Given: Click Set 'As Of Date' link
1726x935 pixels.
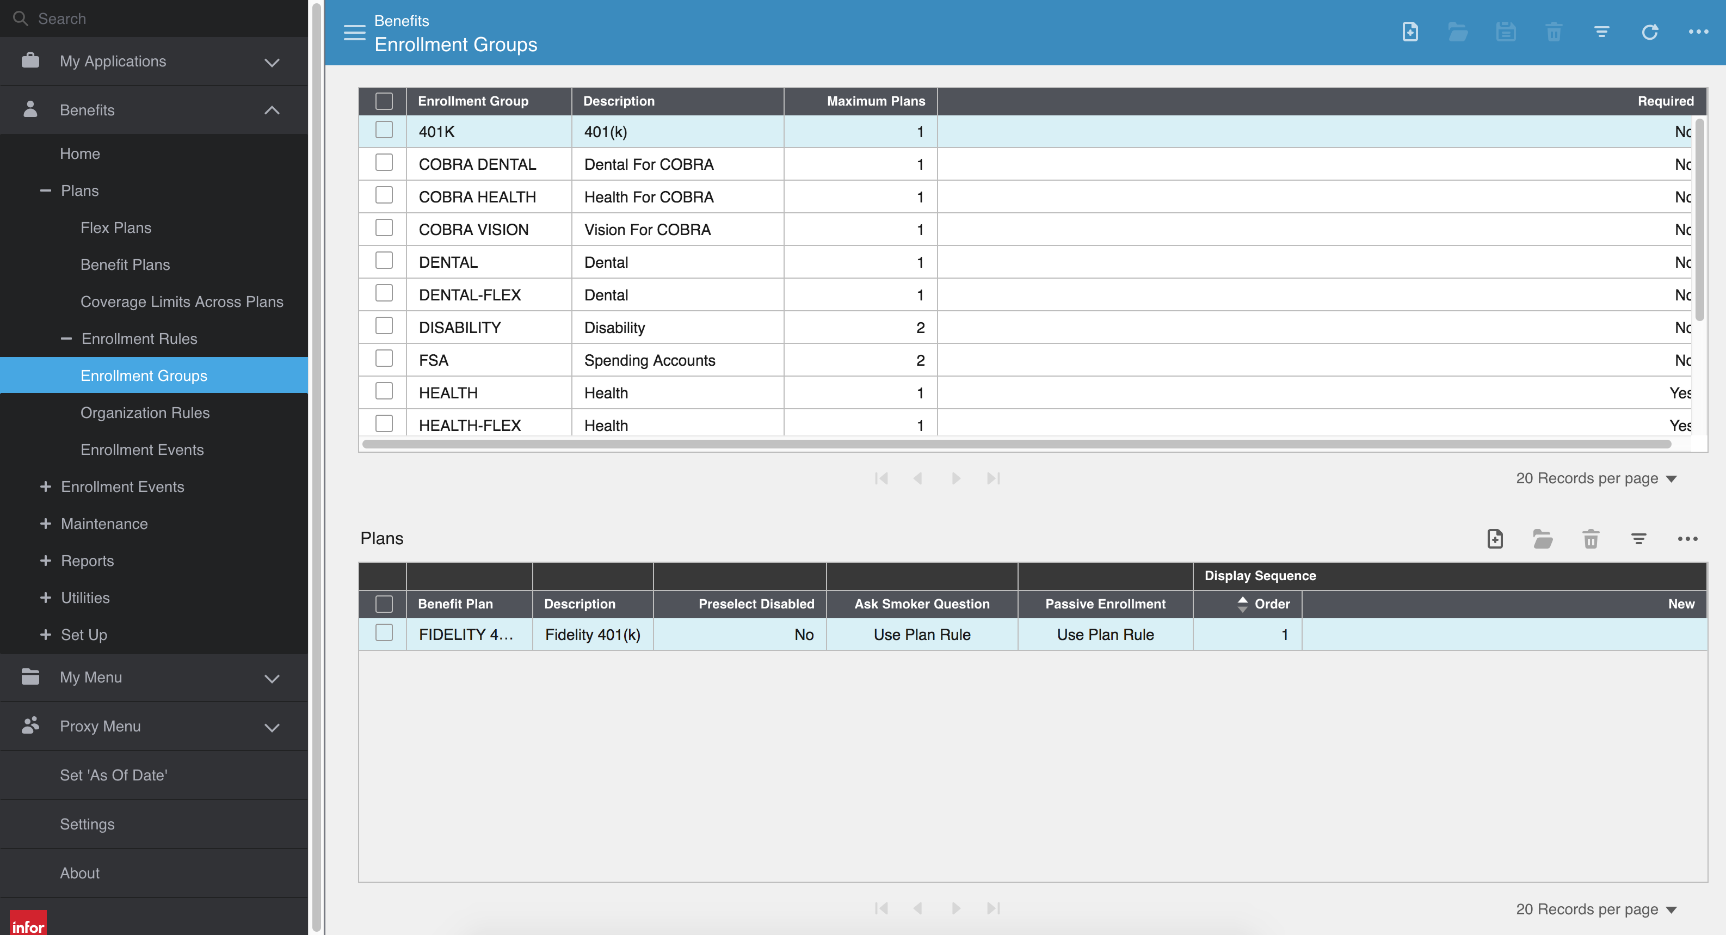Looking at the screenshot, I should (113, 775).
